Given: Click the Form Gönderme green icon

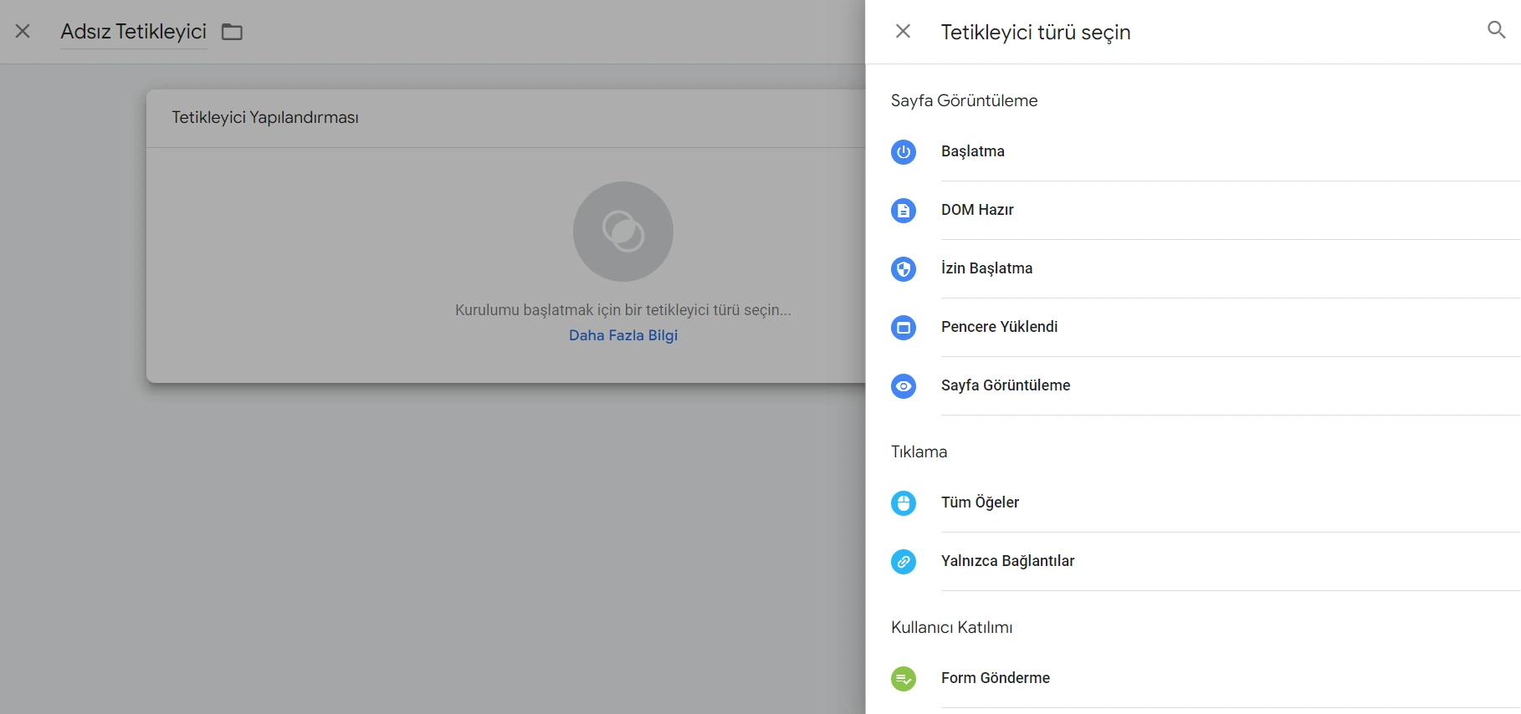Looking at the screenshot, I should pos(904,679).
